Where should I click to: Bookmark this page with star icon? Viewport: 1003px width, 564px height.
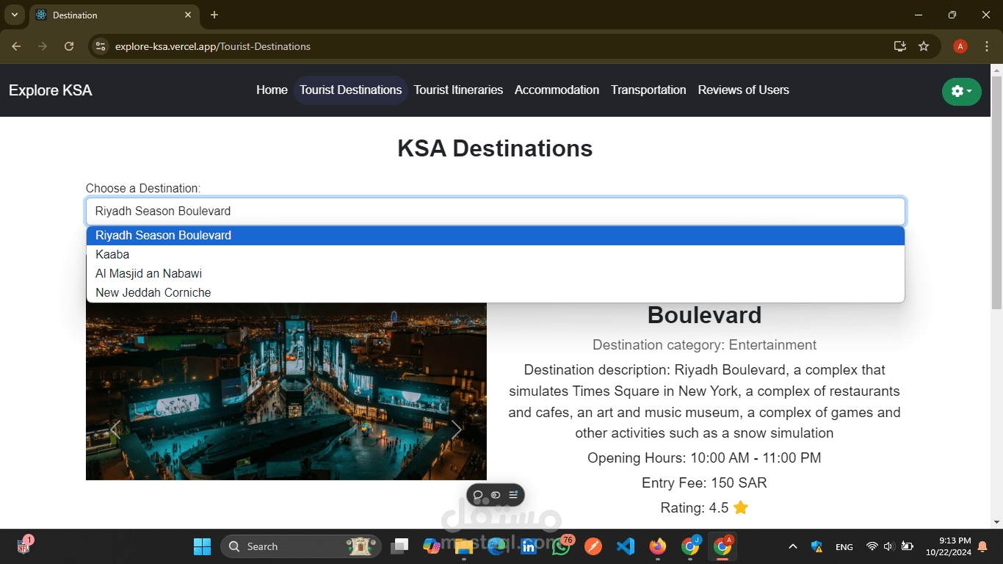(x=924, y=46)
